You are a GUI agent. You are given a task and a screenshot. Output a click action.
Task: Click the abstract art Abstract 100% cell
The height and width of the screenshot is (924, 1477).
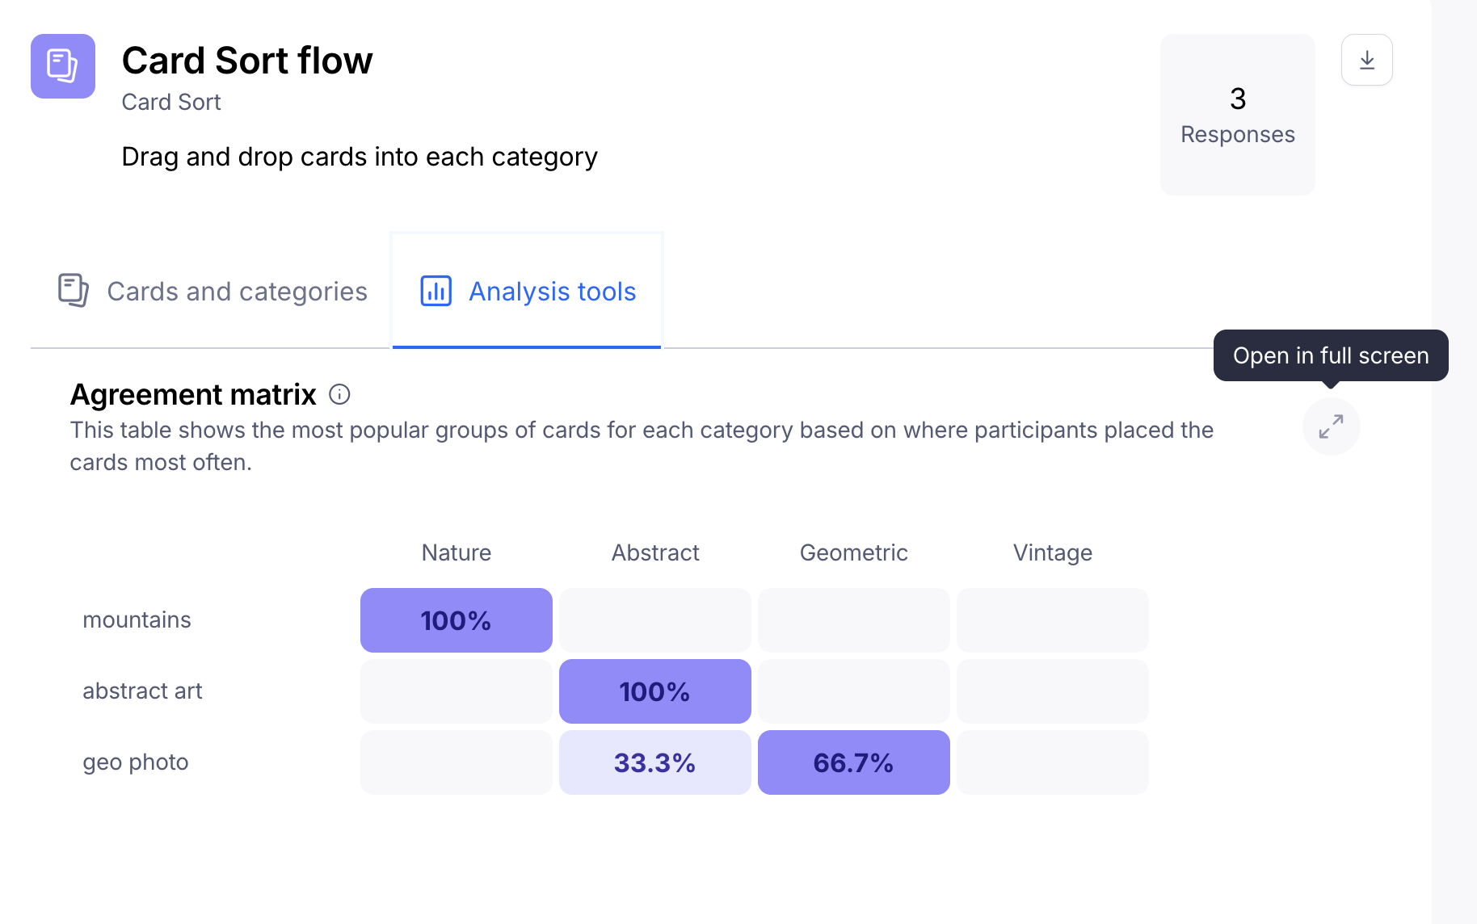(655, 691)
